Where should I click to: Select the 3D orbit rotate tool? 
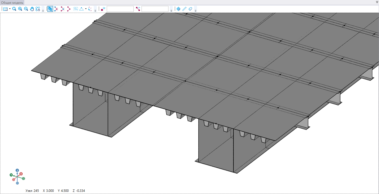(38, 9)
